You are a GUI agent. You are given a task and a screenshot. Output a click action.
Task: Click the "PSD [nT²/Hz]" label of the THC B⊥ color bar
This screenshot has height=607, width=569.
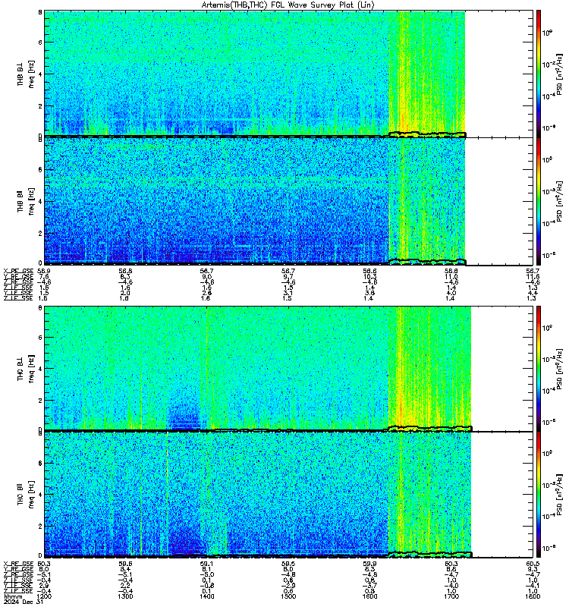(560, 368)
